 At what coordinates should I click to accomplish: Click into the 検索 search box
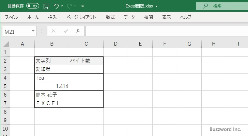(222, 6)
